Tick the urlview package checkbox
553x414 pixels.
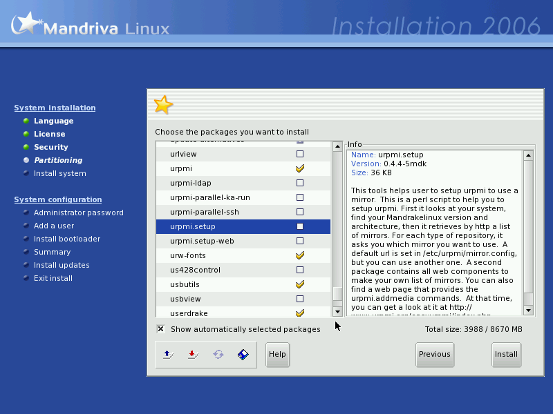tap(300, 154)
